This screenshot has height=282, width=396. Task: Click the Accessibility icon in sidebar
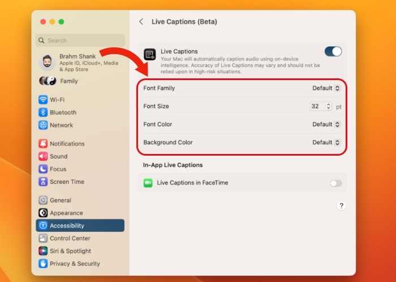[43, 226]
